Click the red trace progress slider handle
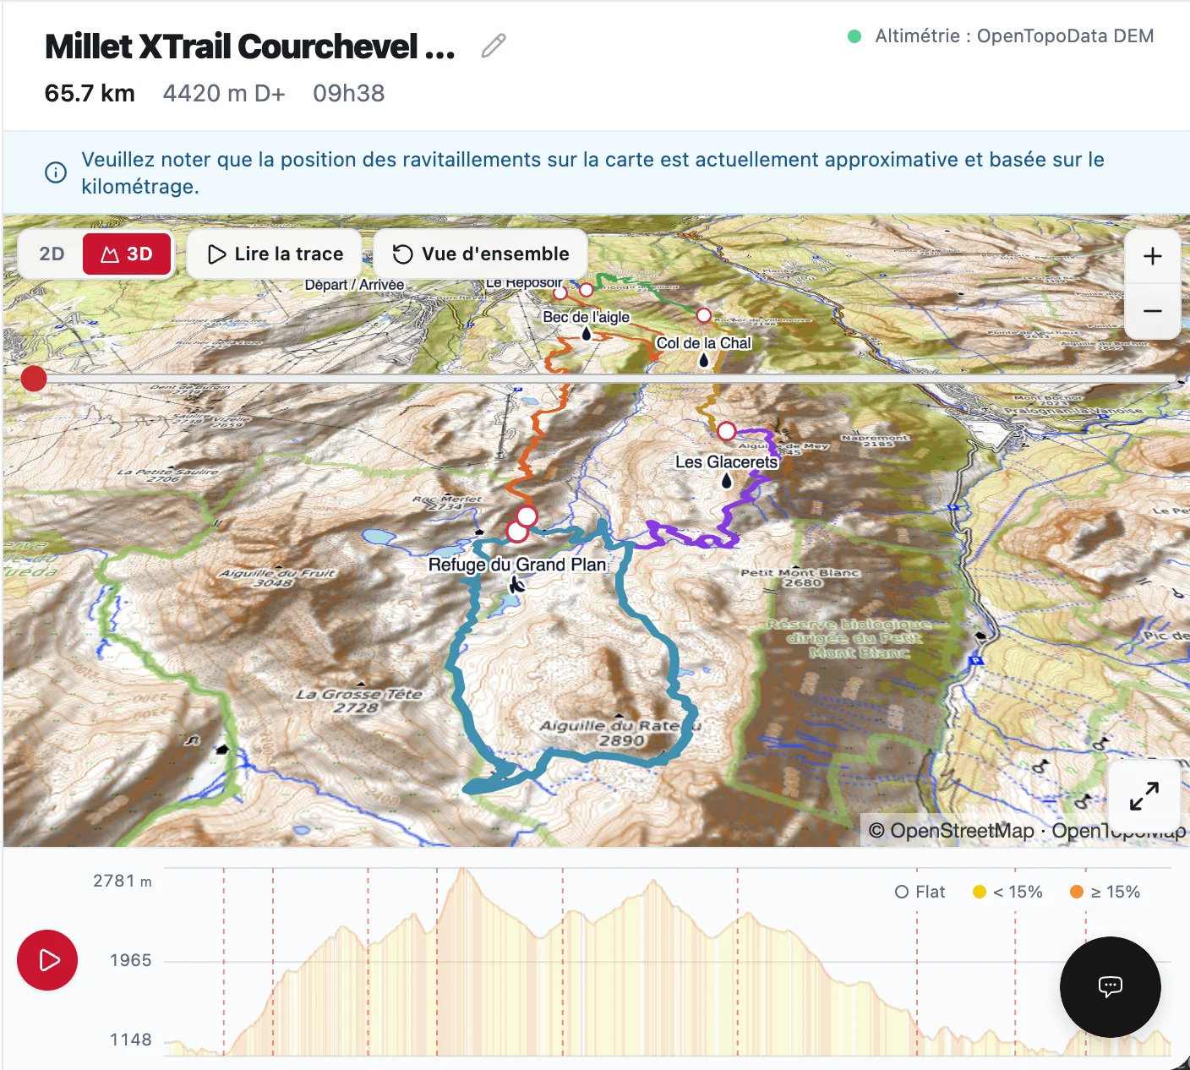The height and width of the screenshot is (1070, 1190). pos(34,379)
